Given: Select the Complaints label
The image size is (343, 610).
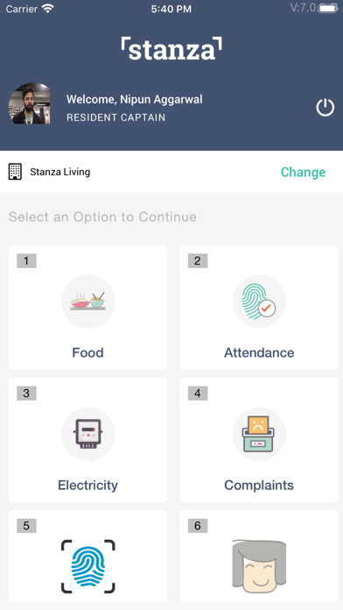Looking at the screenshot, I should 259,486.
